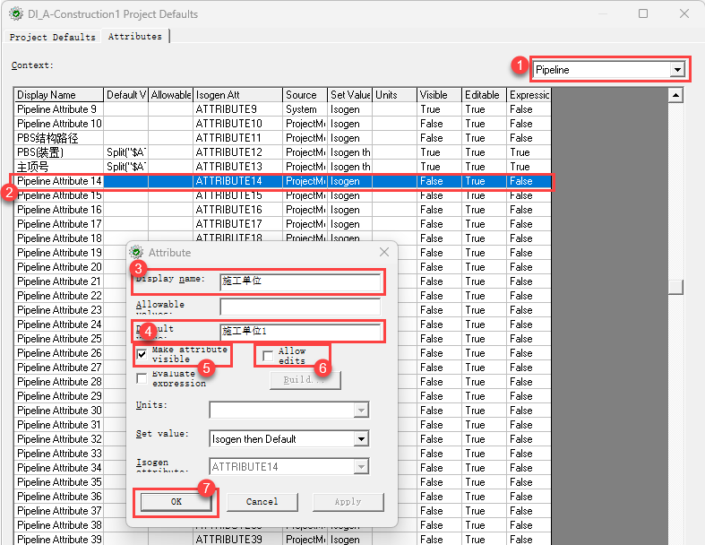Select the Pipeline Attribute 14 row
Screen dimensions: 705x545
(x=59, y=181)
